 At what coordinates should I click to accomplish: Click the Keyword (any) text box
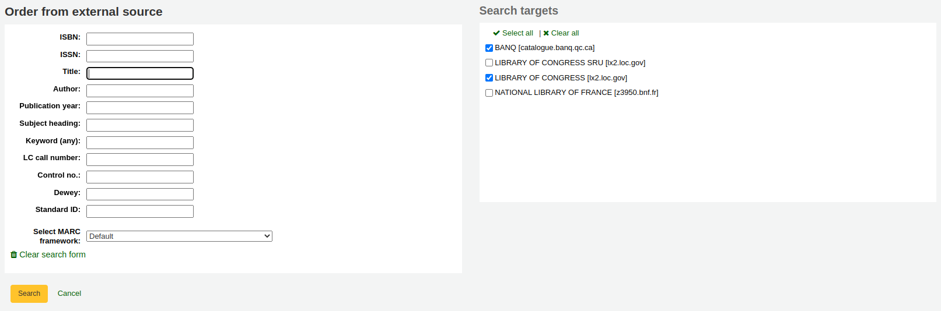[x=140, y=143]
